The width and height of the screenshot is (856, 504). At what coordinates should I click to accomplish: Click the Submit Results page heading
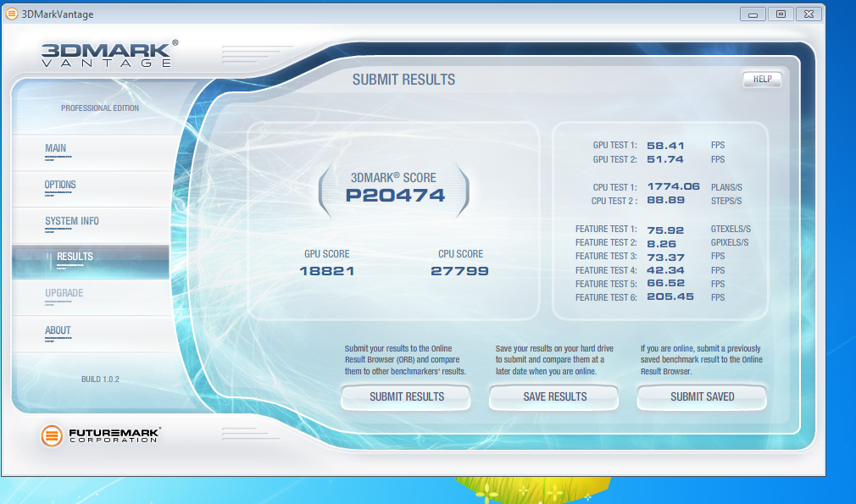(x=403, y=80)
